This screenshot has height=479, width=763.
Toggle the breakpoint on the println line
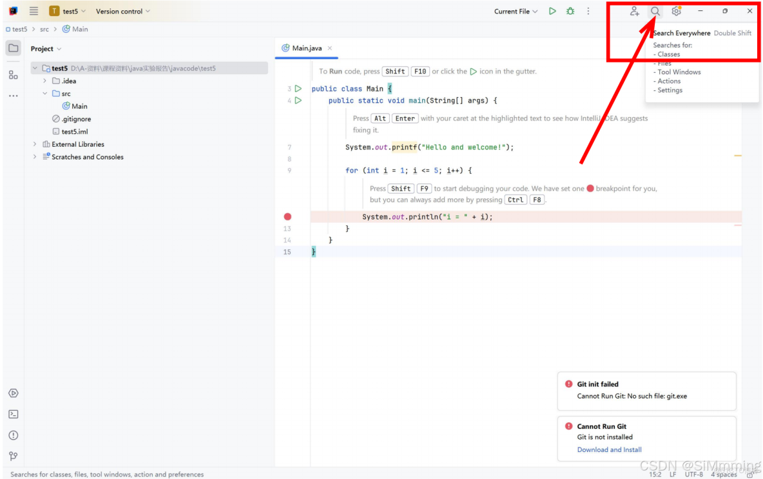click(287, 216)
